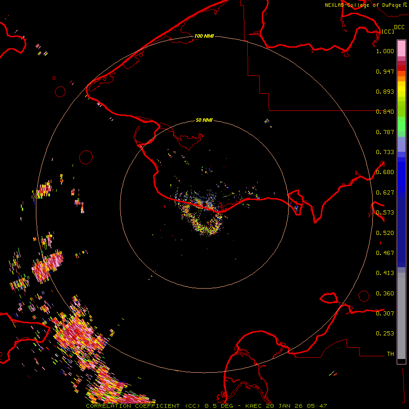The width and height of the screenshot is (409, 409).
Task: Click the 0.680 color scale value
Action: click(x=385, y=172)
